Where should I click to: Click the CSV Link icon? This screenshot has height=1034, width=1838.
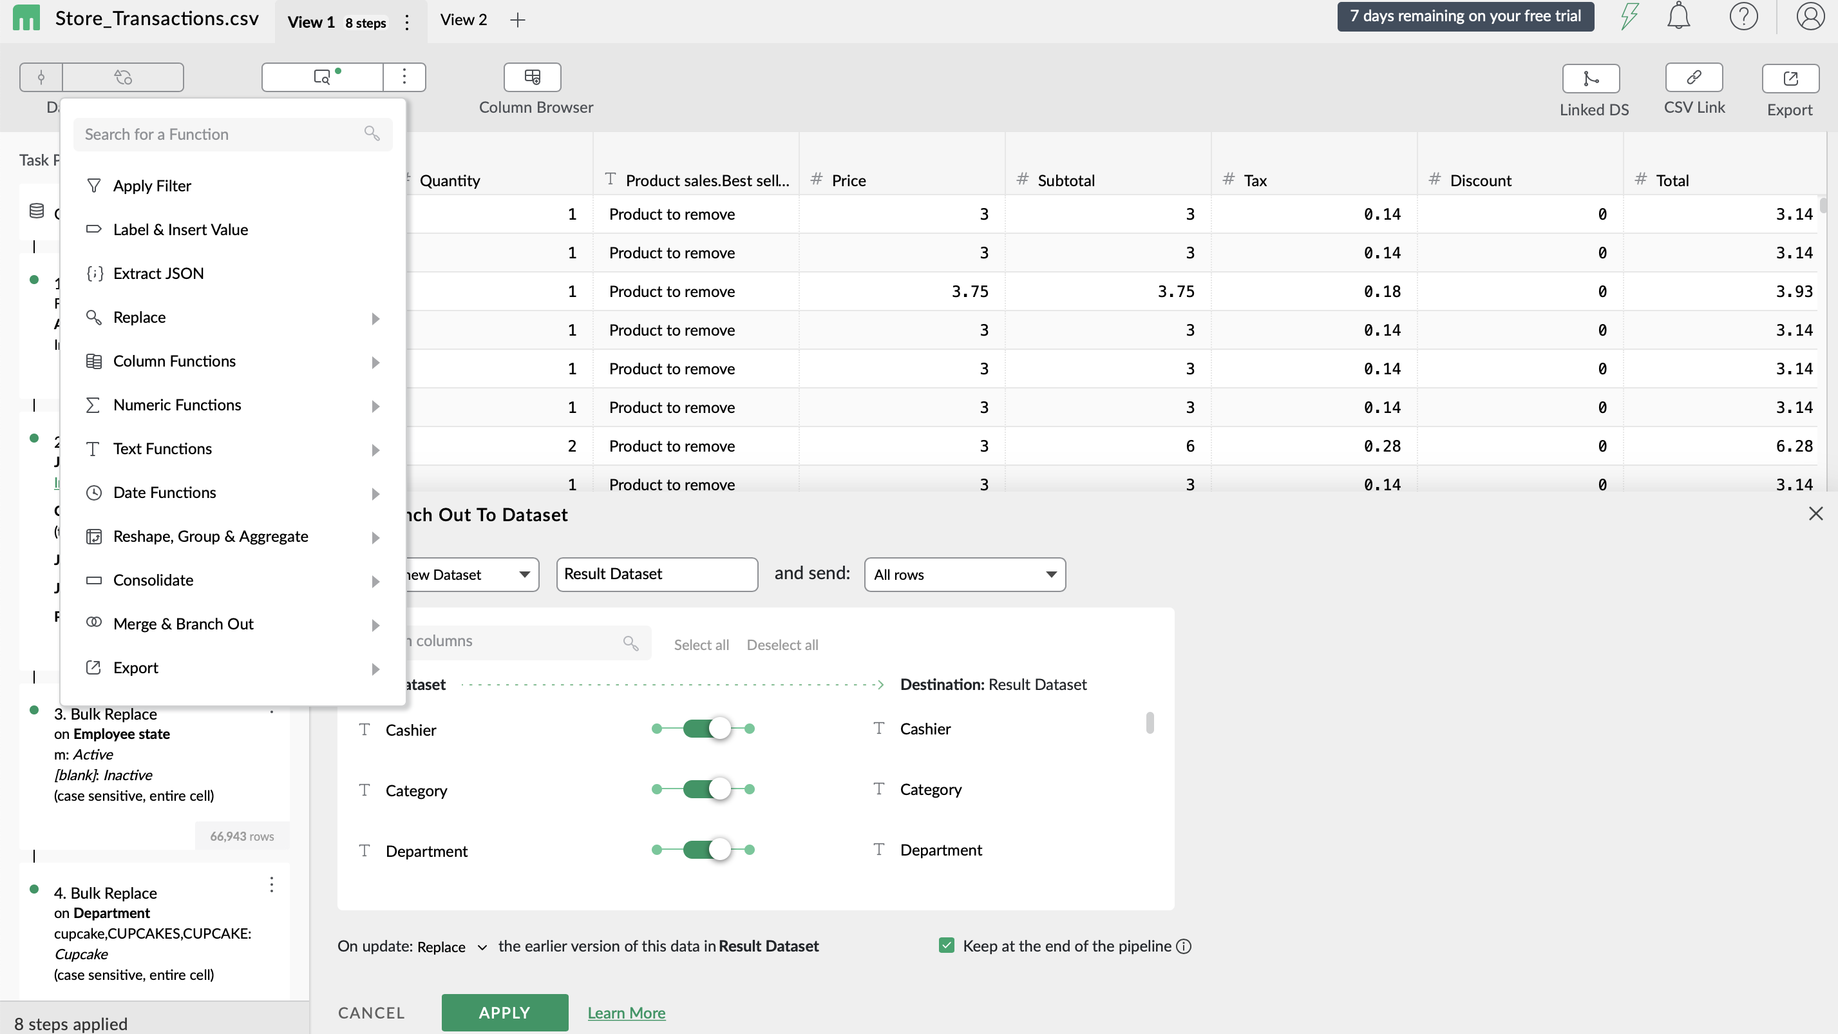coord(1694,79)
